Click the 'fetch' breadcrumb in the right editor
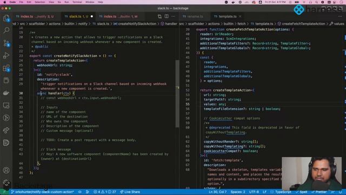The width and height of the screenshot is (346, 195). click(242, 24)
